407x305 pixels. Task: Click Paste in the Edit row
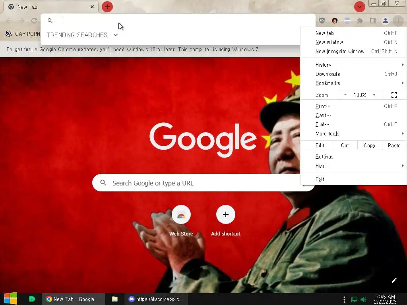coord(394,145)
